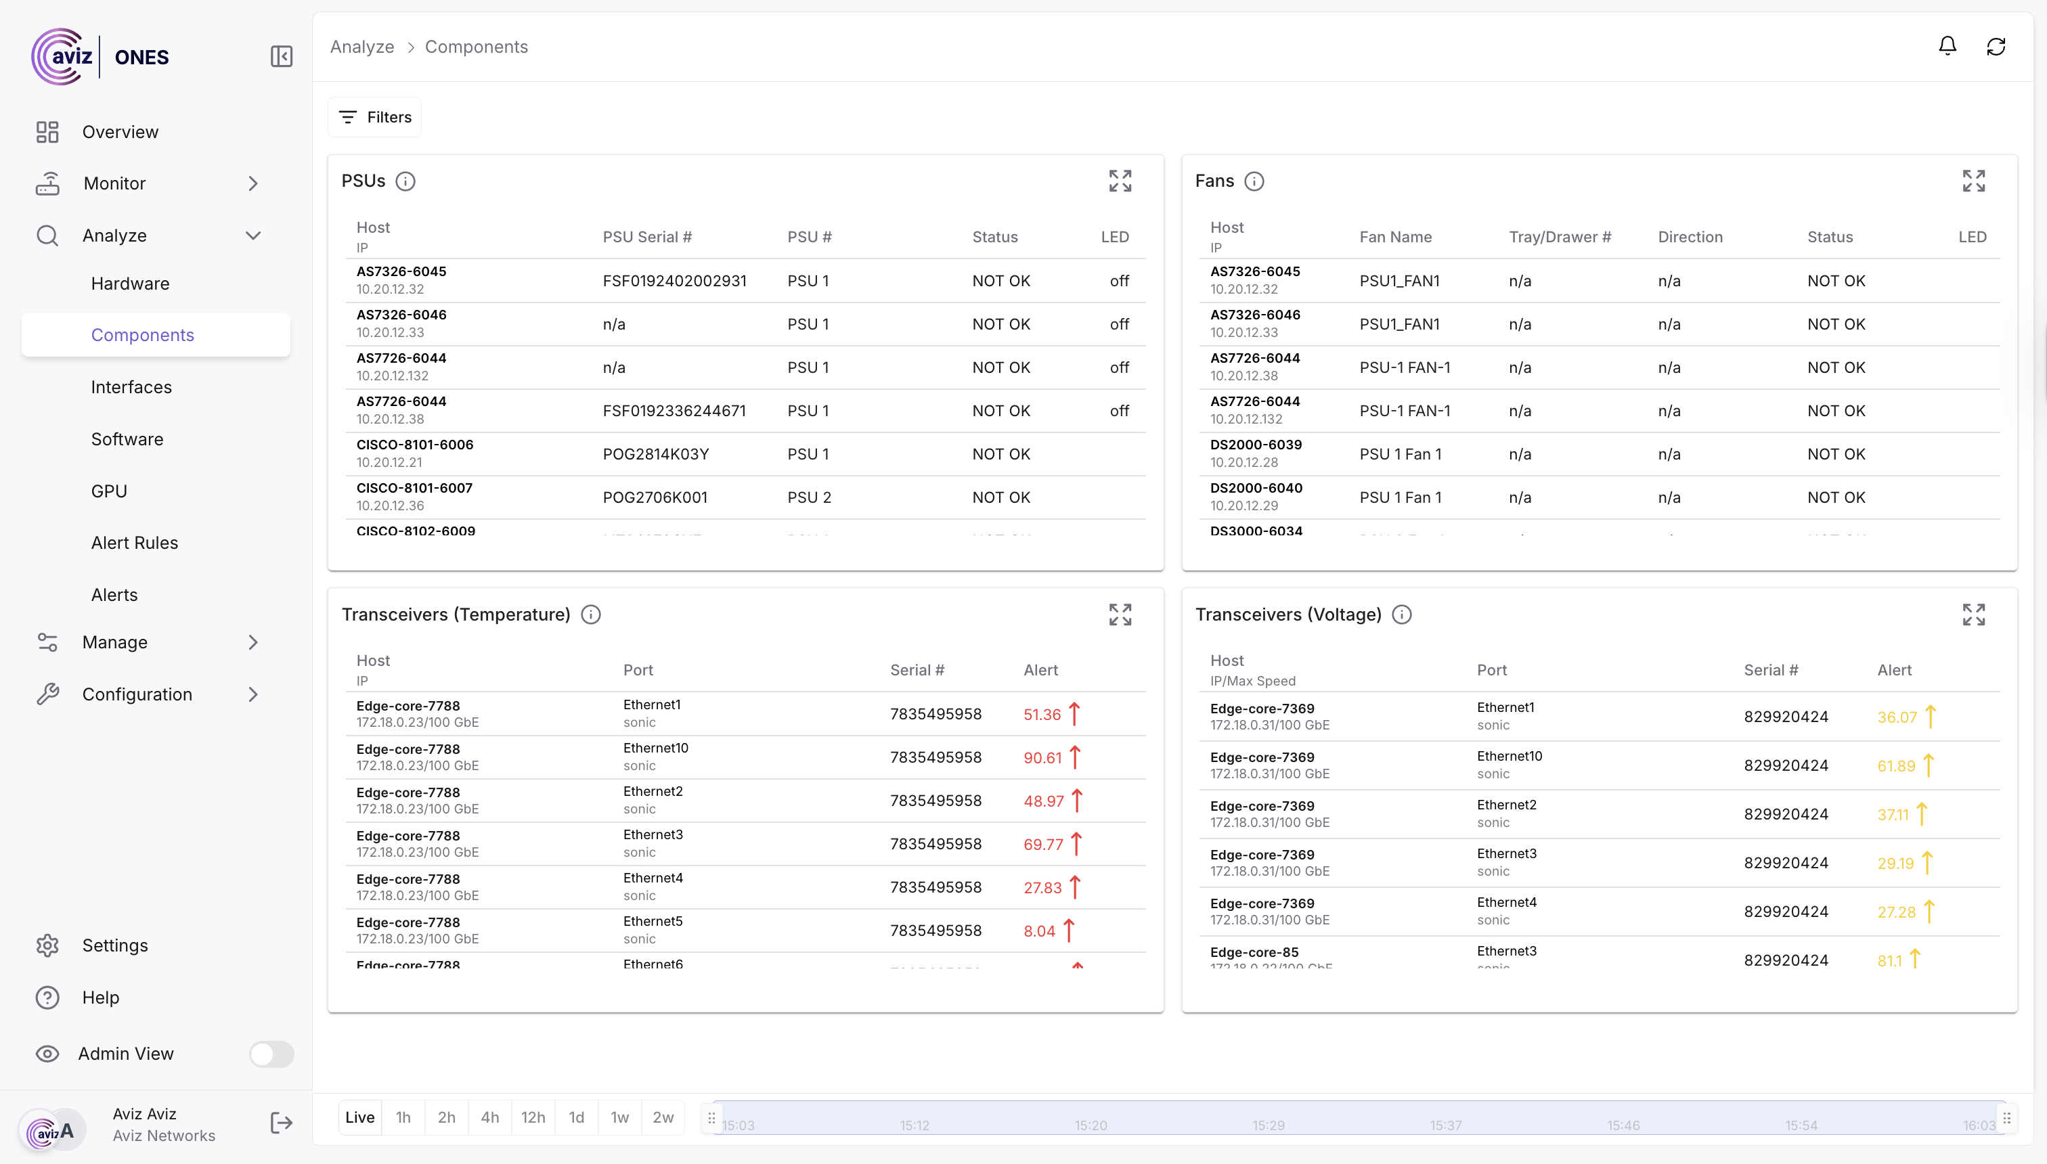Show info for Transceivers (Temperature)
Screen dimensions: 2047x1164
pos(591,614)
